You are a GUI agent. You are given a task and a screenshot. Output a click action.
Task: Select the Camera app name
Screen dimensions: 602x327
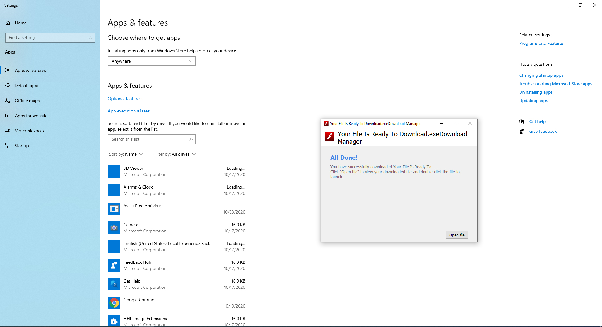[x=131, y=225]
